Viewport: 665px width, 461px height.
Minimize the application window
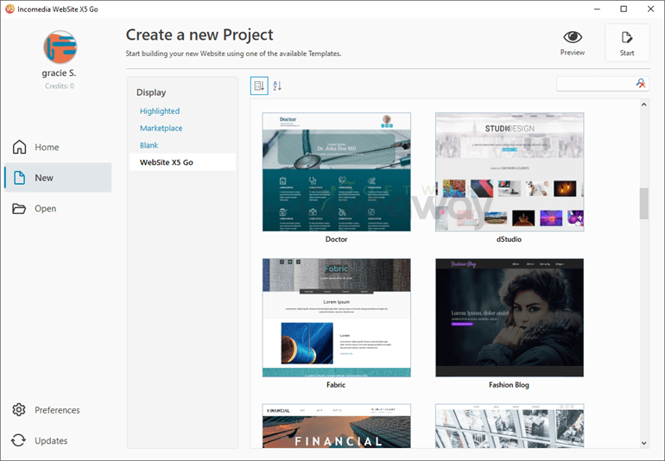pyautogui.click(x=597, y=9)
